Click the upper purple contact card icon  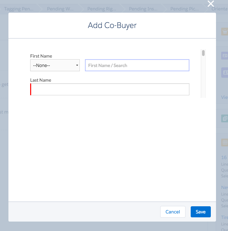pyautogui.click(x=224, y=56)
